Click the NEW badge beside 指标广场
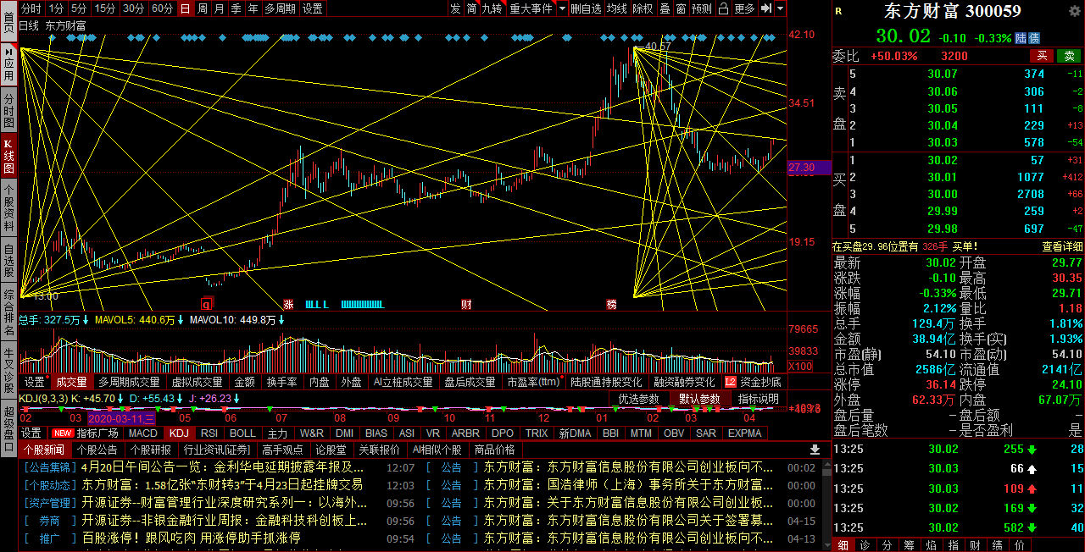1085x552 pixels. click(62, 433)
